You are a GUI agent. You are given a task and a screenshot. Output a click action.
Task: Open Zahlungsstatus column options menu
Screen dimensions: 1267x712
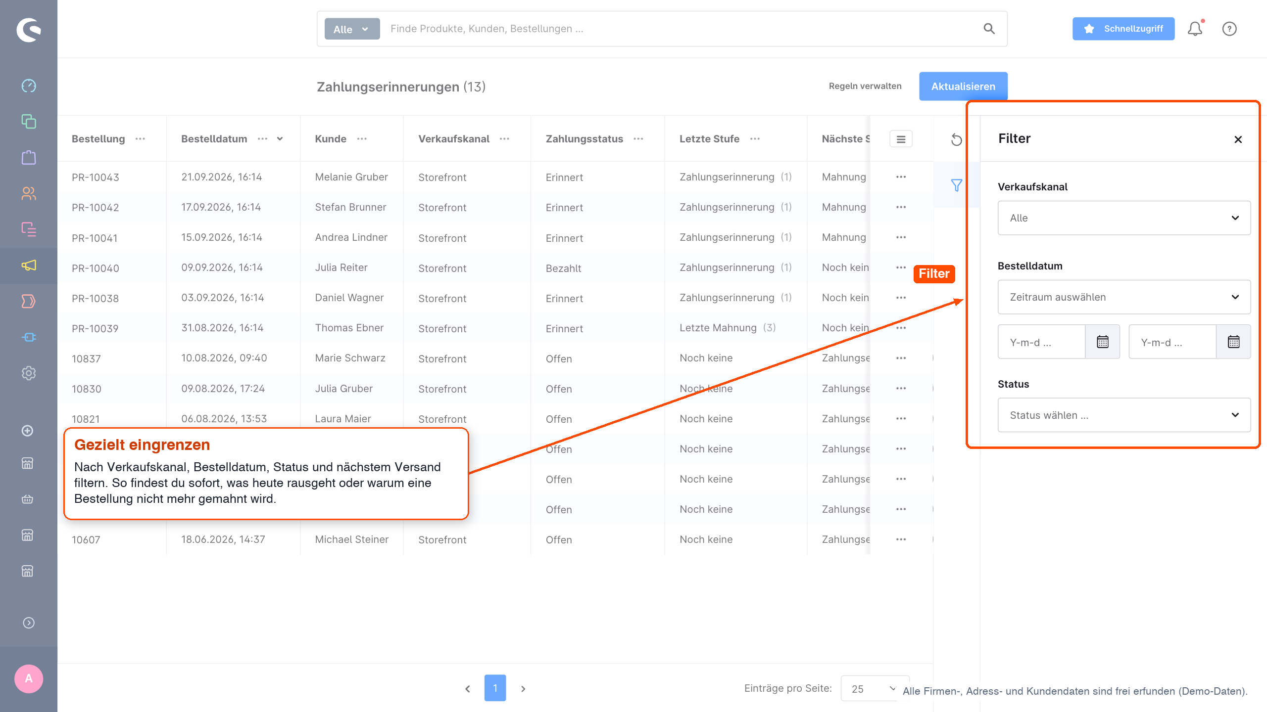click(x=638, y=139)
